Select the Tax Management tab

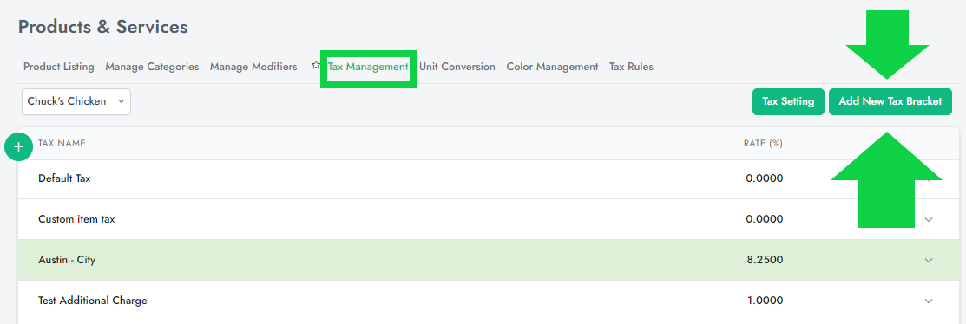[368, 67]
